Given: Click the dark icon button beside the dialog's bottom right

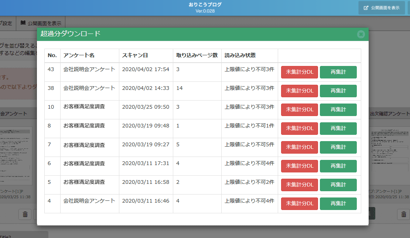Looking at the screenshot, I should pyautogui.click(x=372, y=213).
